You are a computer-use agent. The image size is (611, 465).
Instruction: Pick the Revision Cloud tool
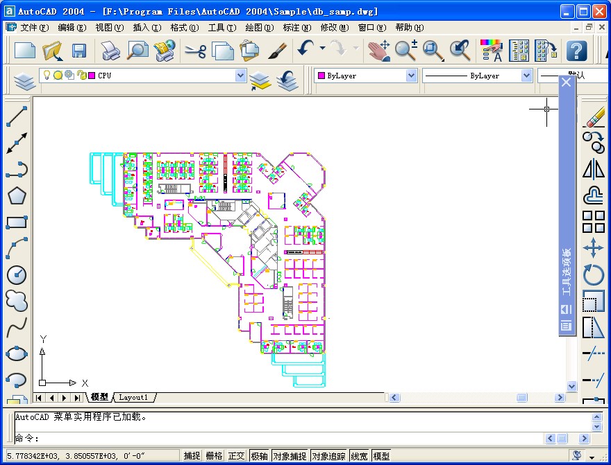coord(17,301)
